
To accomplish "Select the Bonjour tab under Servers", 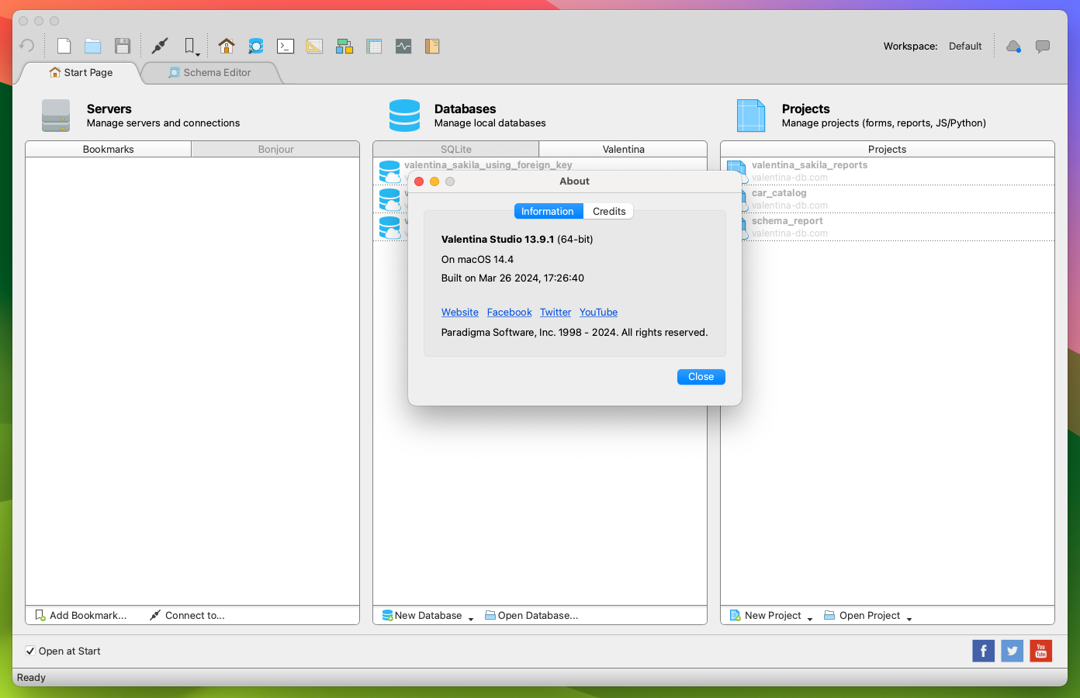I will point(275,149).
